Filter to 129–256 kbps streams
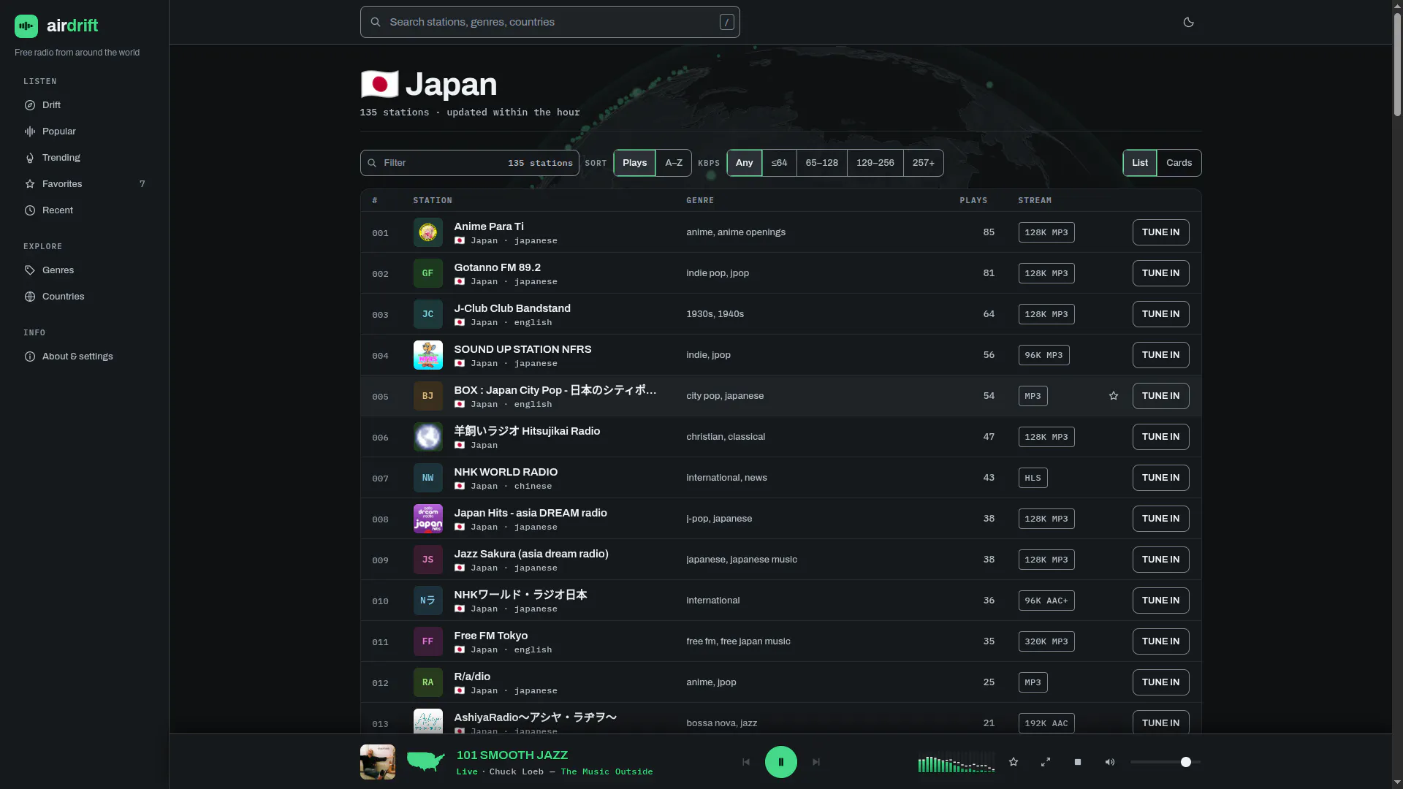 point(875,163)
